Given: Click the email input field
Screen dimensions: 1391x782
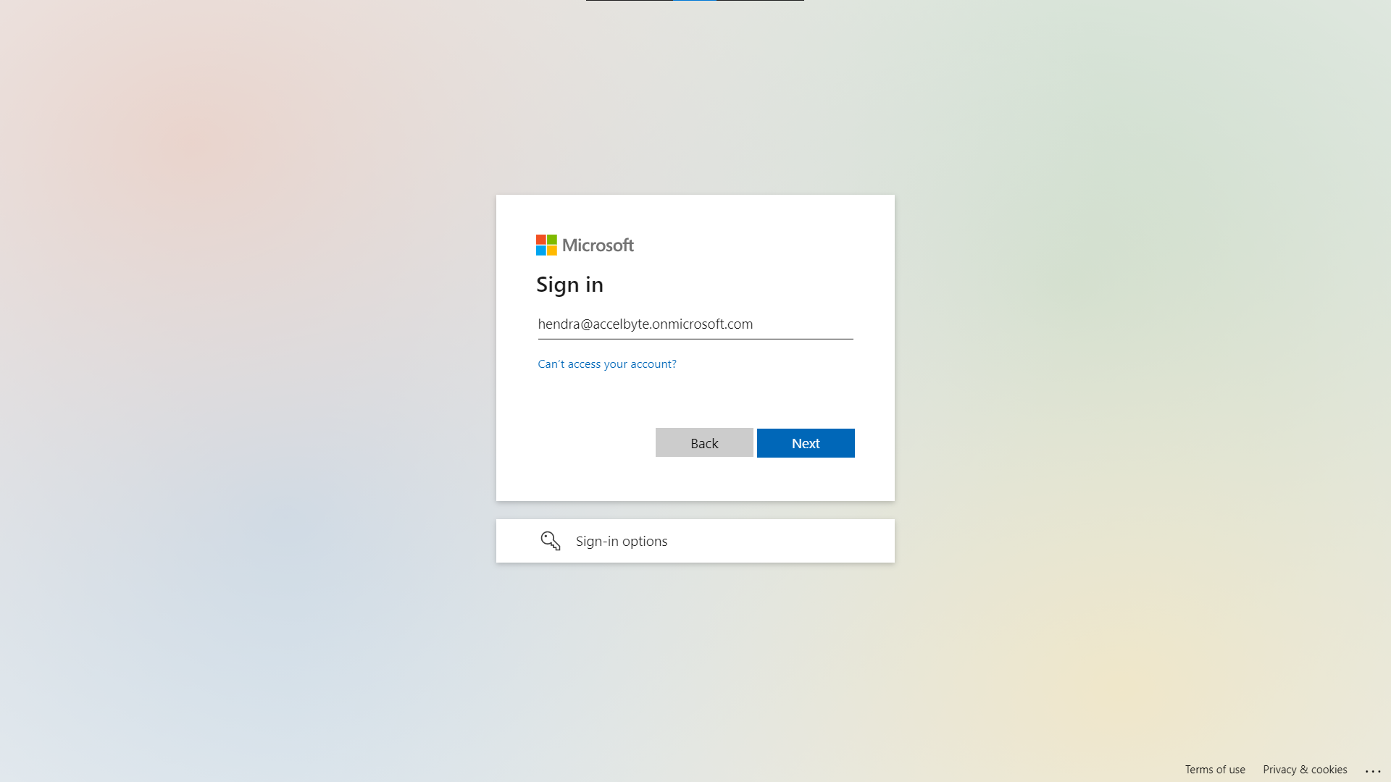Looking at the screenshot, I should click(695, 324).
